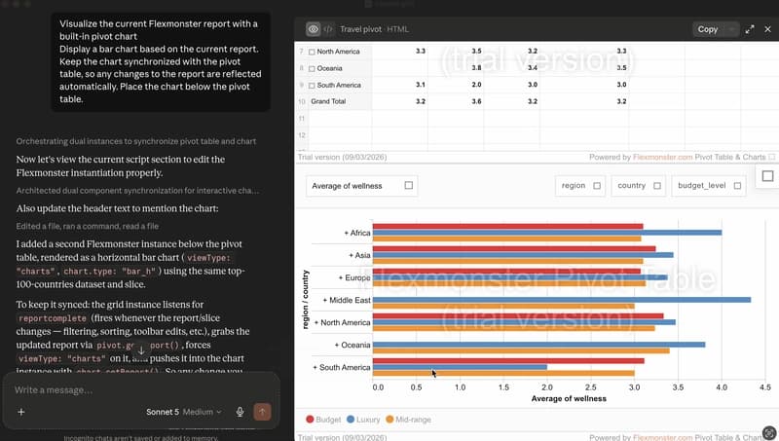Toggle Oceania row checkbox
Image resolution: width=779 pixels, height=441 pixels.
point(312,68)
